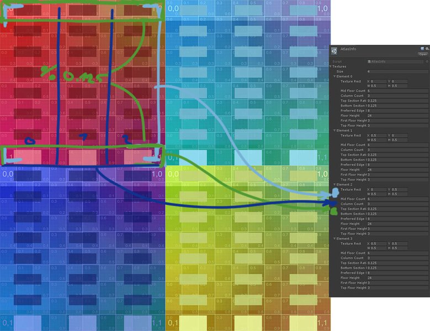Edit Element 0 Floor Height field

point(397,116)
